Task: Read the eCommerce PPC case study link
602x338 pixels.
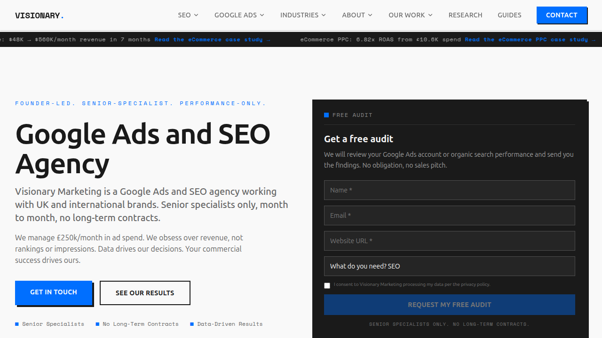Action: 530,39
